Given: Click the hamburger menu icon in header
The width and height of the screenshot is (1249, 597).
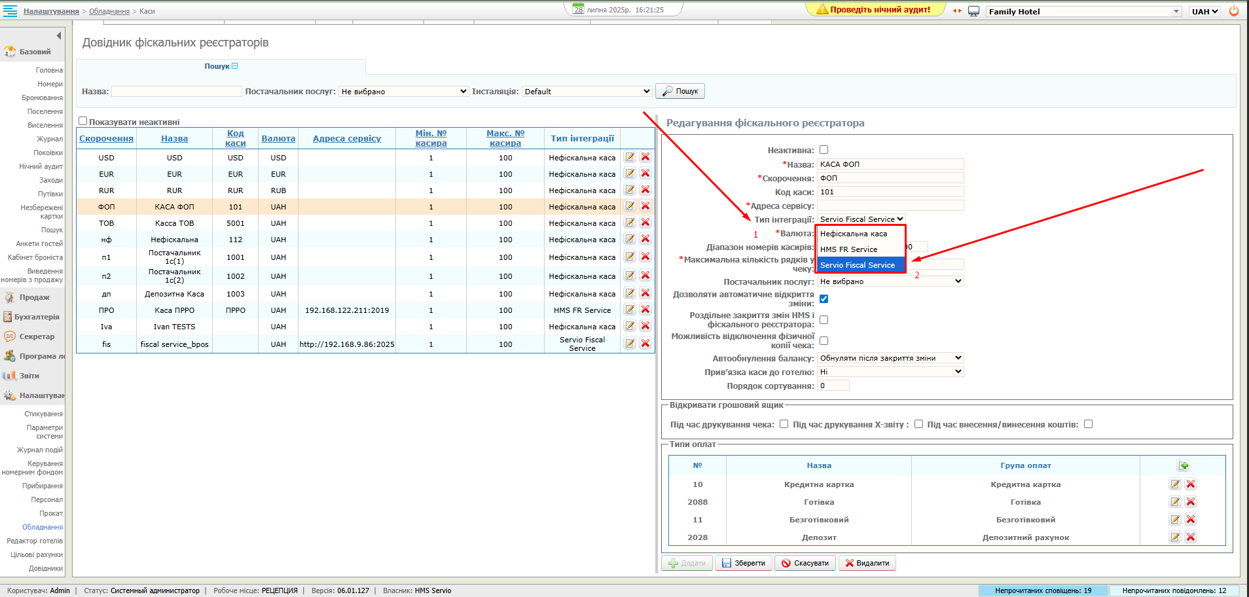Looking at the screenshot, I should pyautogui.click(x=10, y=11).
